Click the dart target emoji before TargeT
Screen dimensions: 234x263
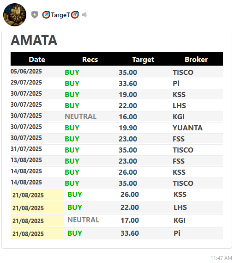pos(46,15)
